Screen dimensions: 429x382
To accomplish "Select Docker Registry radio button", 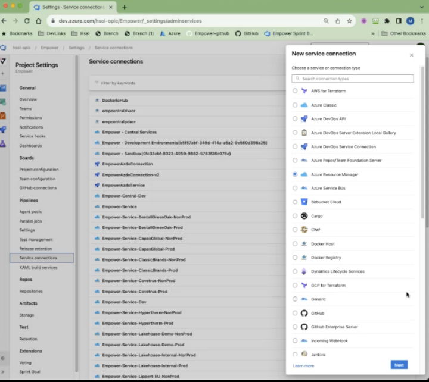I will point(295,258).
